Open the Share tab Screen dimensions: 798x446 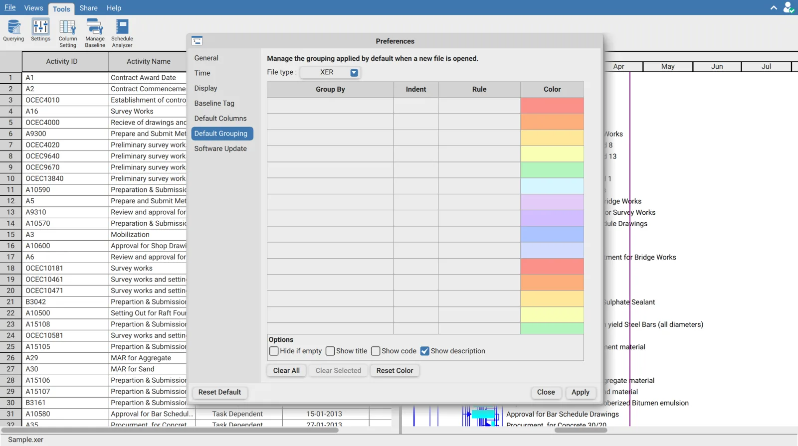[88, 8]
